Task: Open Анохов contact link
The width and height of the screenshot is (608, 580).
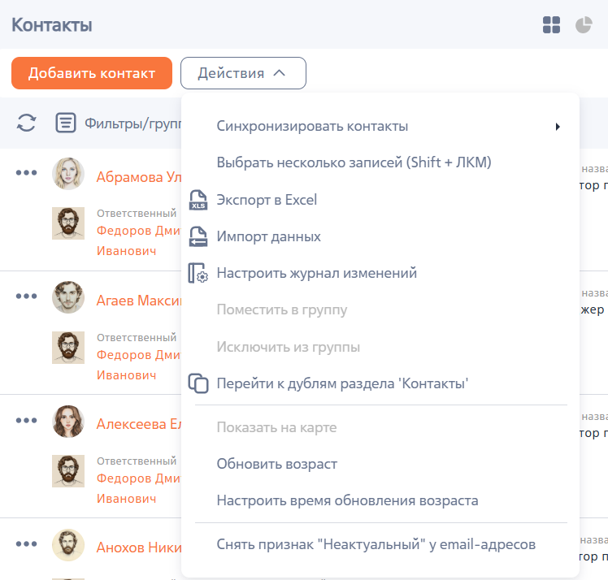Action: tap(139, 548)
